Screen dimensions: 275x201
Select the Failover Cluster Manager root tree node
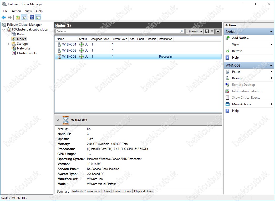click(24, 25)
